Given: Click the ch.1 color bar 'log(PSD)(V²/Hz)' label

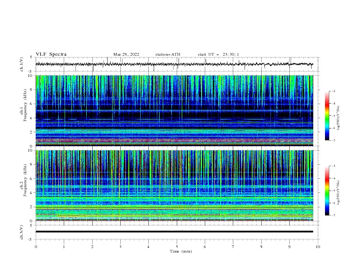Looking at the screenshot, I should [338, 118].
